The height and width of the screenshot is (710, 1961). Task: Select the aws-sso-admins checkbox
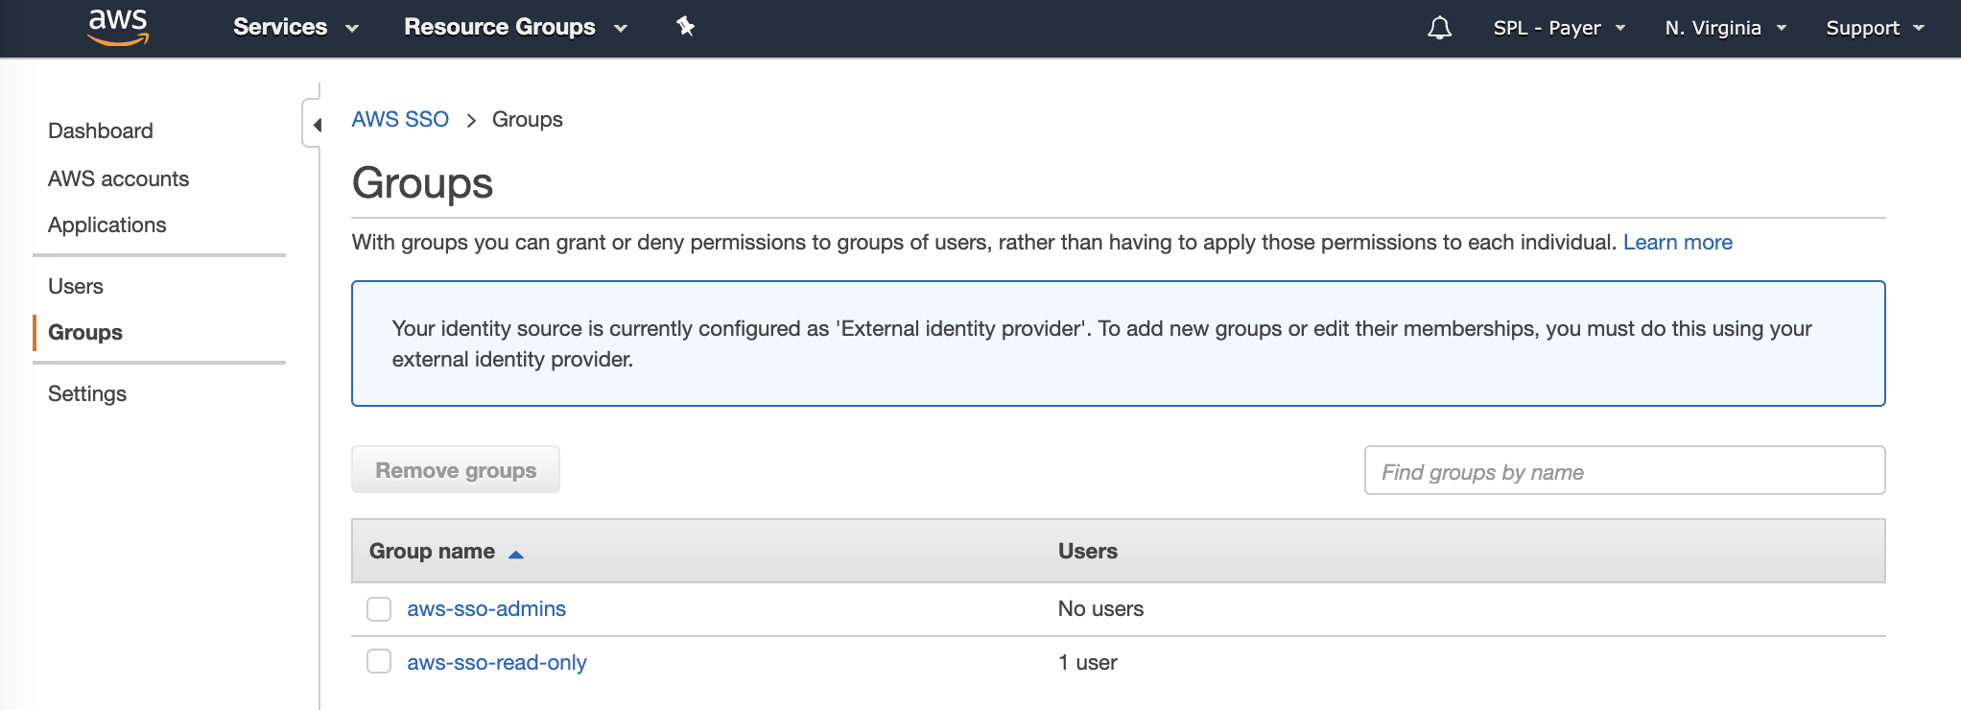(379, 609)
